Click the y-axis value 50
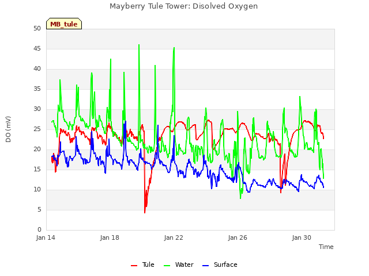 point(37,29)
